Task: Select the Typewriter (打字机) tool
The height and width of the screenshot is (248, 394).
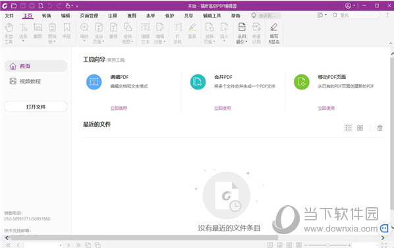Action: click(178, 33)
